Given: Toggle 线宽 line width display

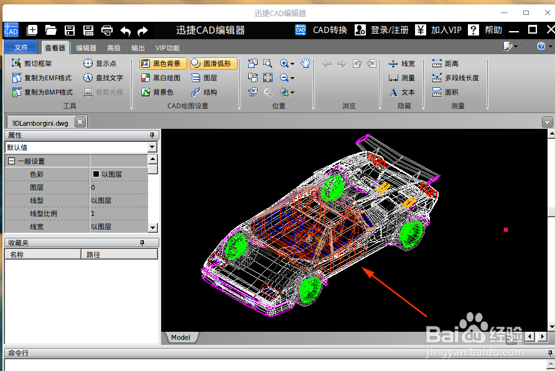Looking at the screenshot, I should [401, 63].
